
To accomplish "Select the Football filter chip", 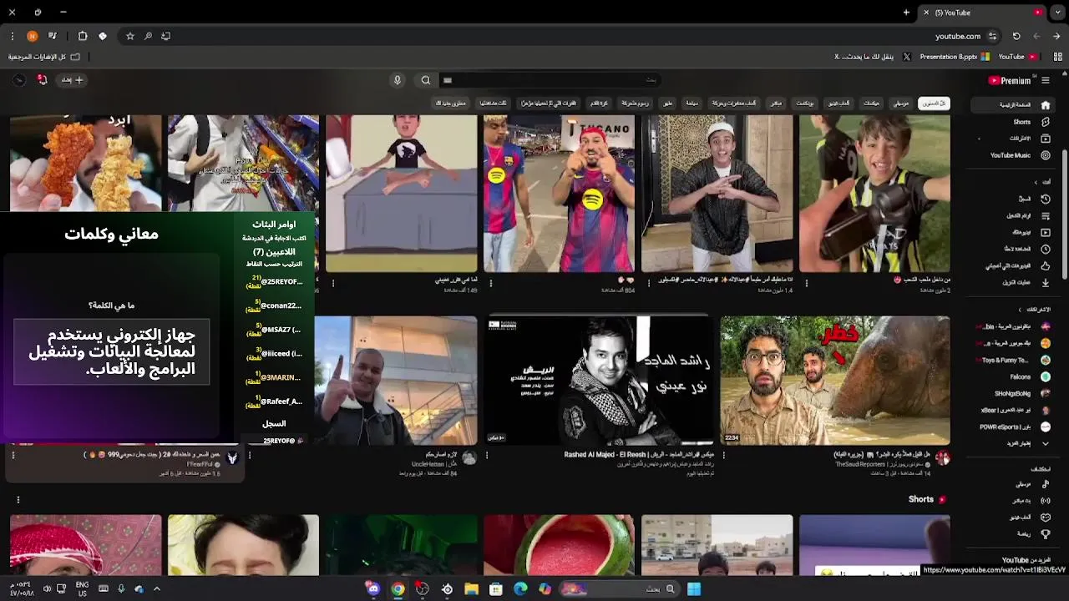I will [599, 104].
